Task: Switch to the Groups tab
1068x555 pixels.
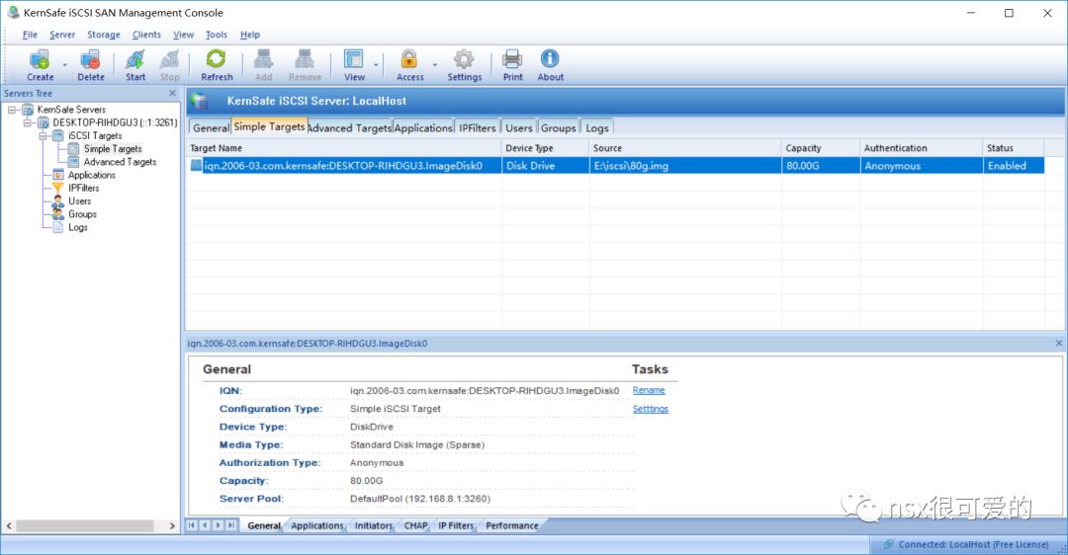Action: click(x=559, y=127)
